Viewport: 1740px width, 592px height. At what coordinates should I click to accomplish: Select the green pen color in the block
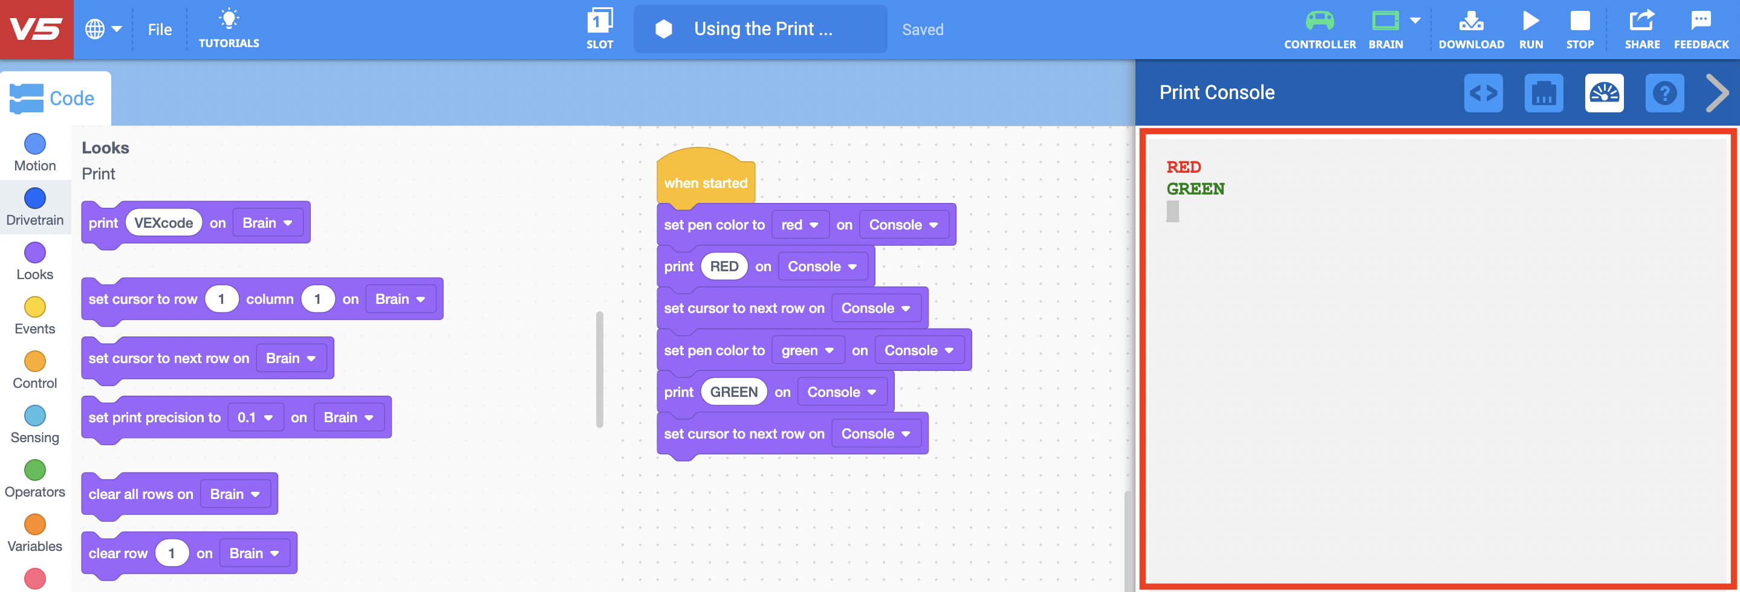point(808,350)
